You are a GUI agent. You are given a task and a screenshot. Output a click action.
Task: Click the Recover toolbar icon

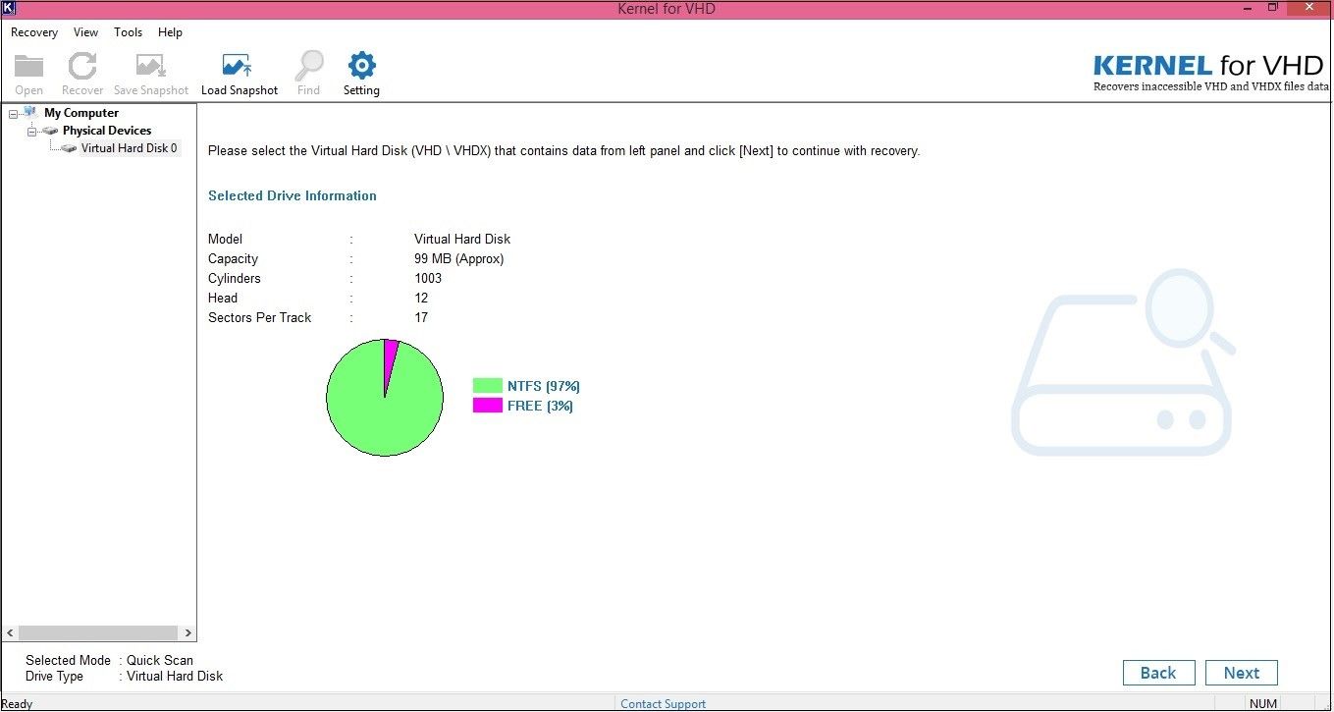[x=82, y=66]
